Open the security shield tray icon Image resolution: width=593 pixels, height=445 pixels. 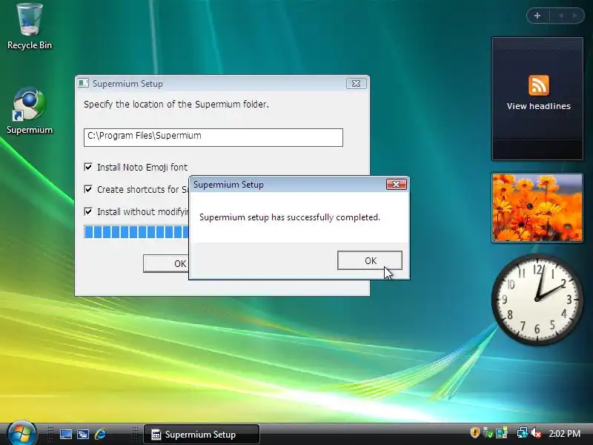[x=475, y=432]
